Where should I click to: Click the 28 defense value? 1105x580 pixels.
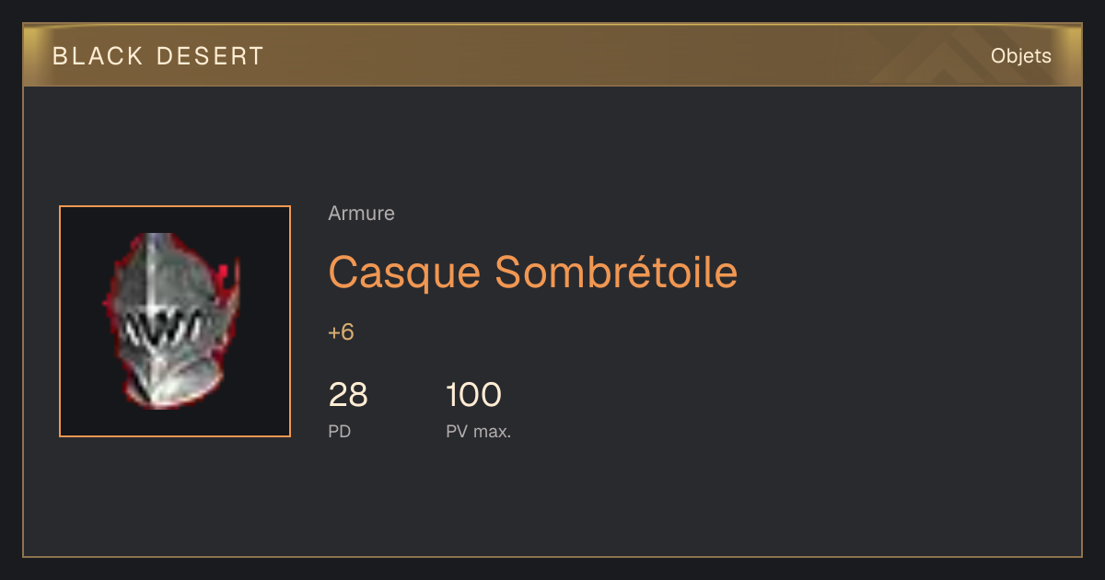pos(348,395)
